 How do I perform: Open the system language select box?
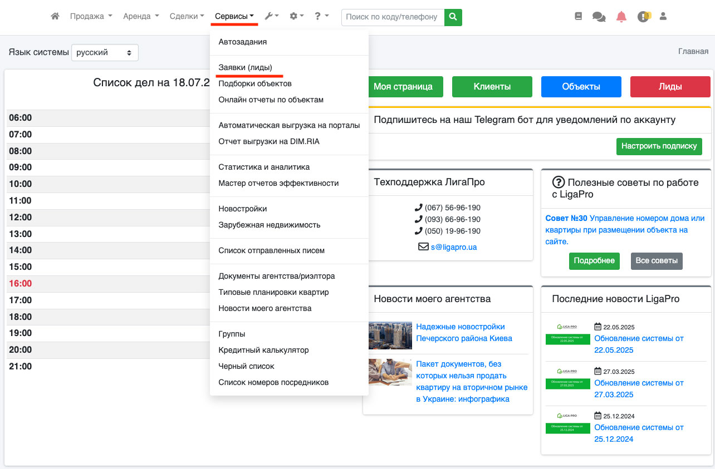[105, 53]
